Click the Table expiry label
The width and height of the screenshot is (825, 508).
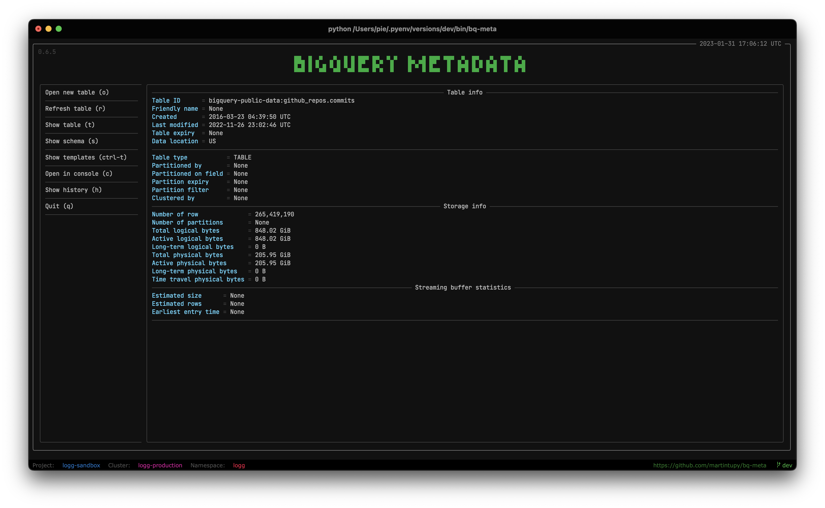click(173, 133)
